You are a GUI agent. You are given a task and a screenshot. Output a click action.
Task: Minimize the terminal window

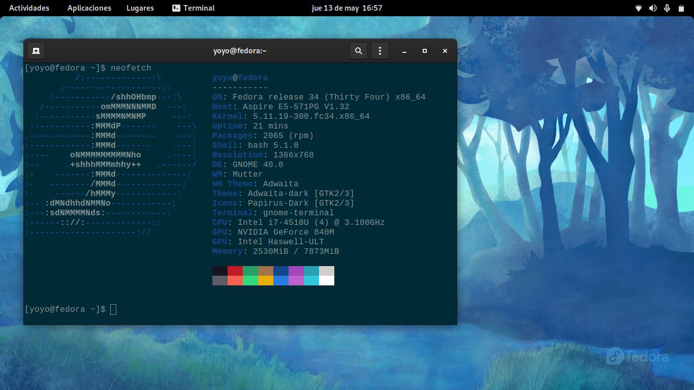click(404, 51)
